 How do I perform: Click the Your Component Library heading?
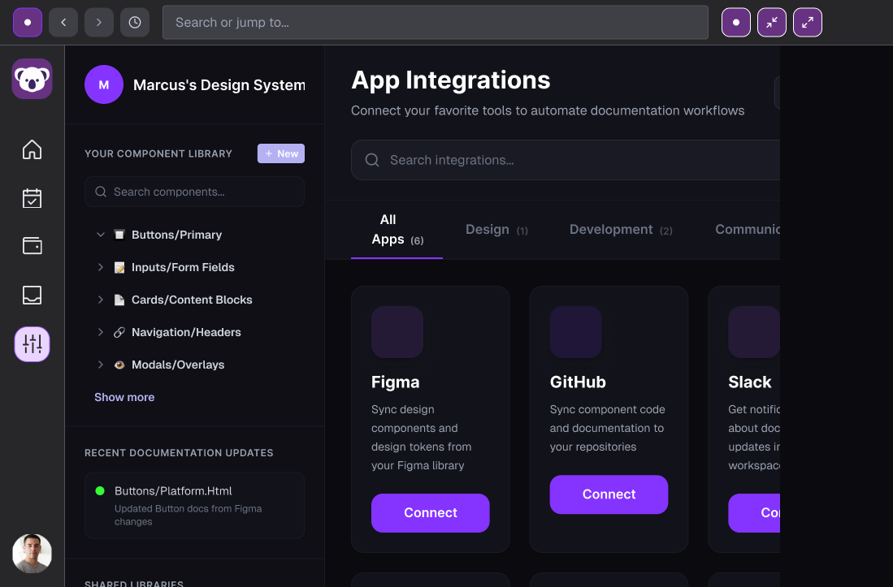pos(158,153)
